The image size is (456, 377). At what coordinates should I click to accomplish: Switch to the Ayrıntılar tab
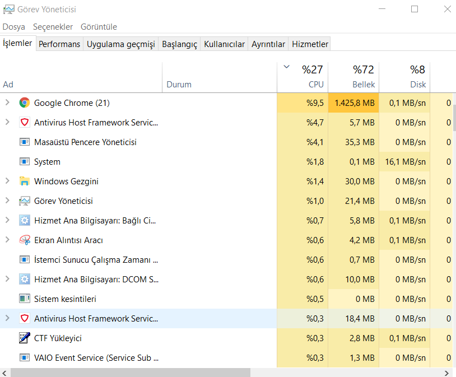coord(268,44)
